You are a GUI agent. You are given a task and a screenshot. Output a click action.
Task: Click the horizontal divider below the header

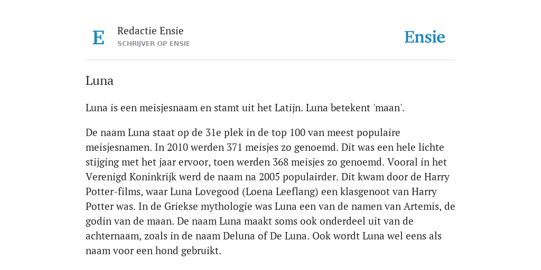[270, 60]
